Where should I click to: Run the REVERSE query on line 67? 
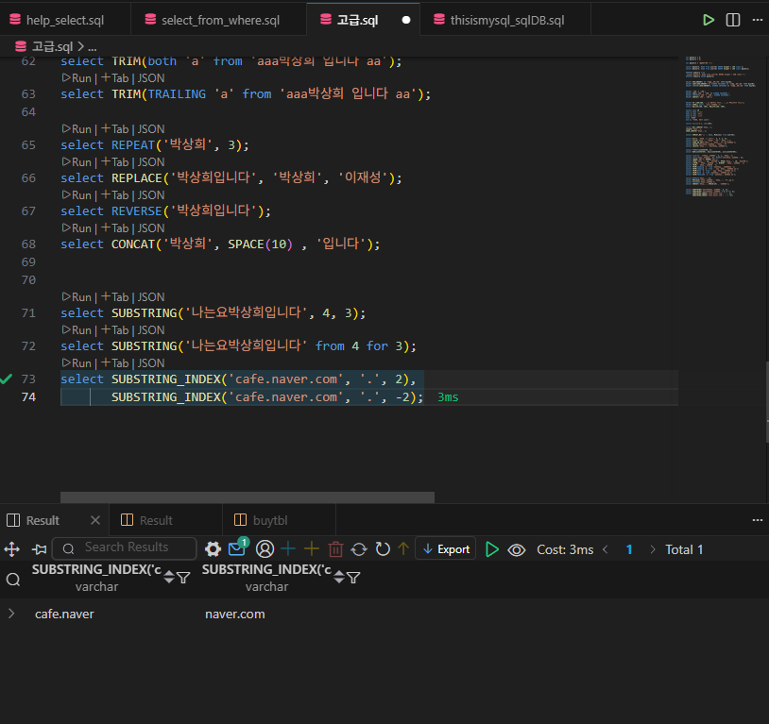click(77, 195)
